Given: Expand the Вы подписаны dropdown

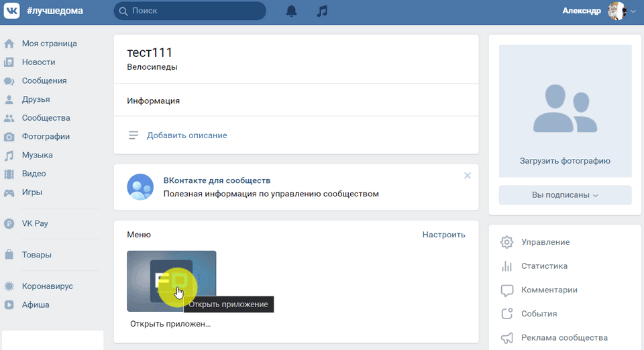Looking at the screenshot, I should tap(565, 195).
